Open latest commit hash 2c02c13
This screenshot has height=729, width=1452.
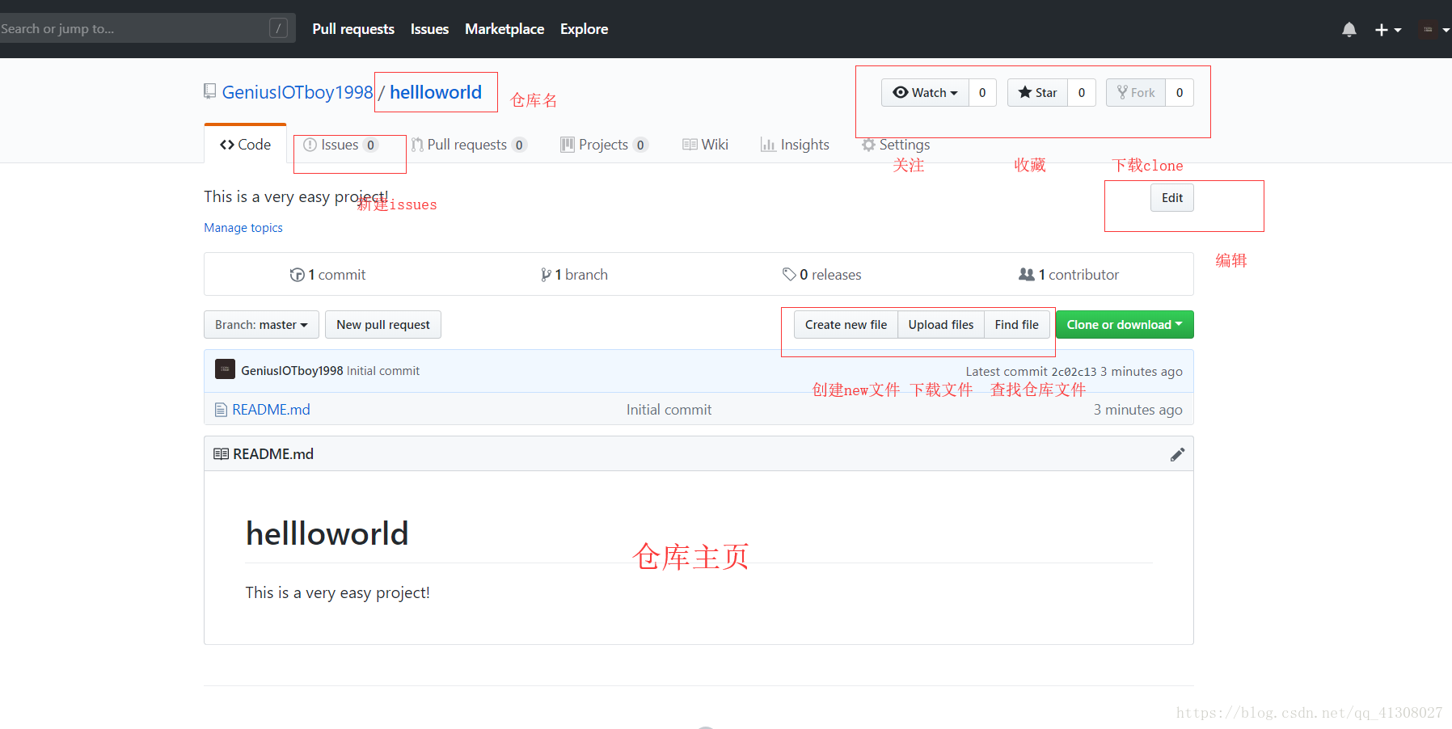point(1074,372)
